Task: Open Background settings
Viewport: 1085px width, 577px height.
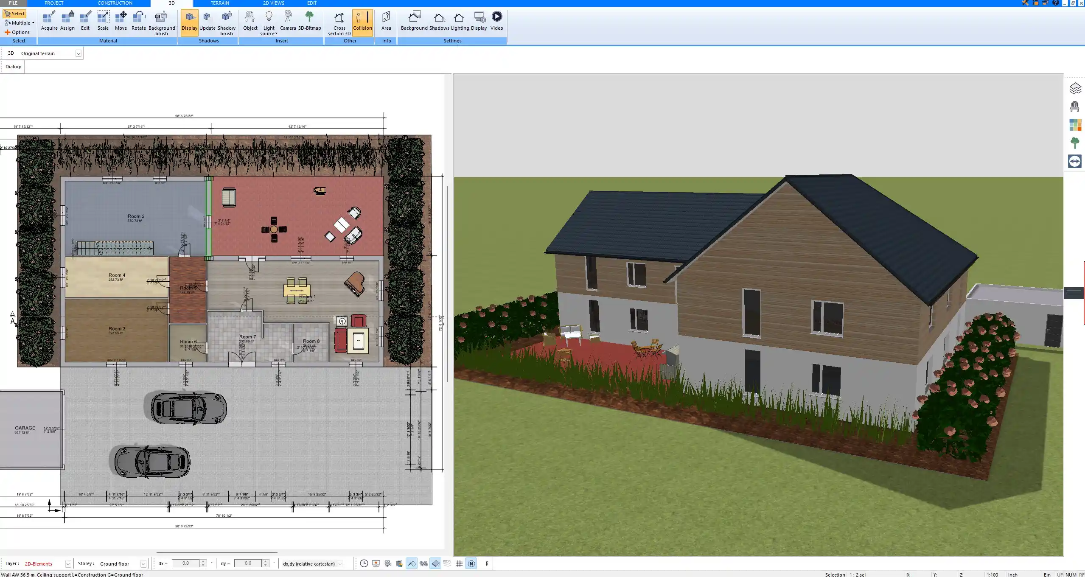Action: click(414, 21)
